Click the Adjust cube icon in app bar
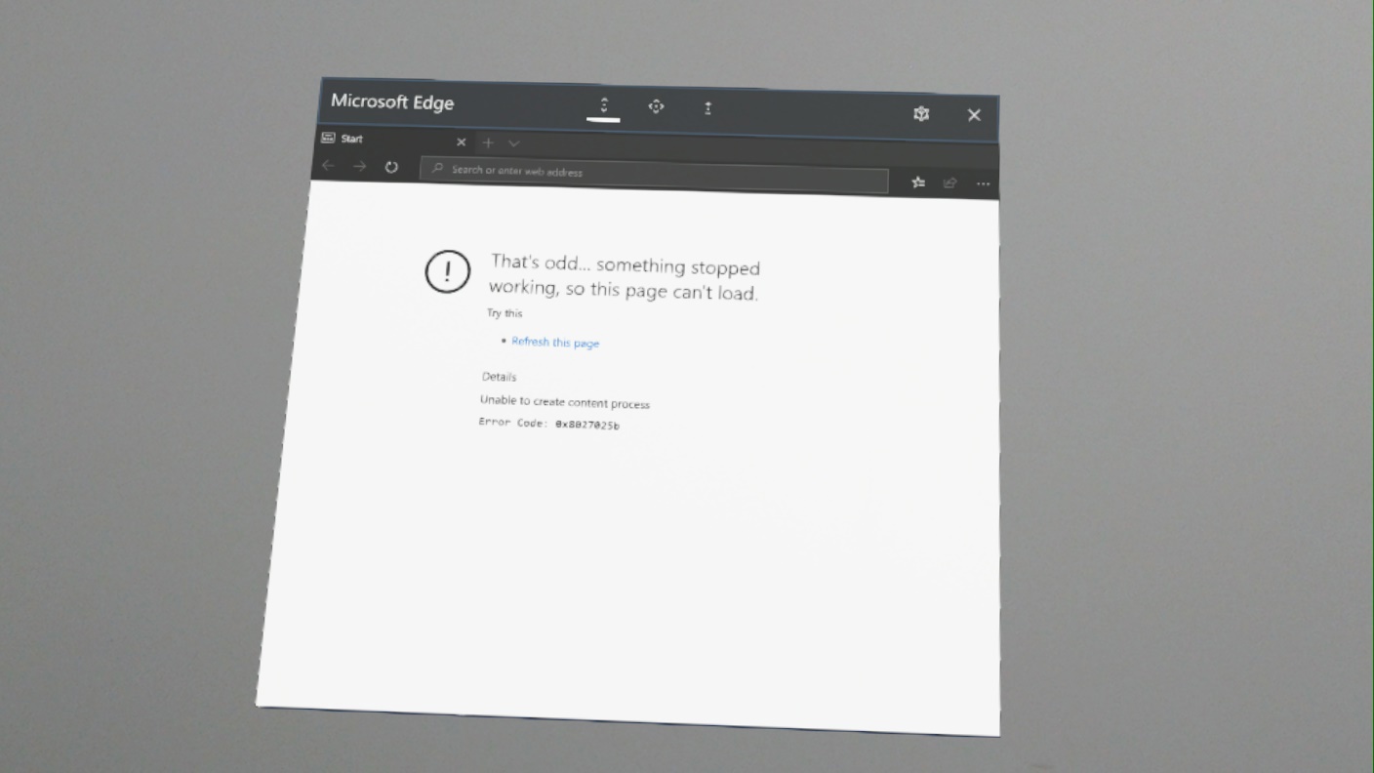Image resolution: width=1374 pixels, height=773 pixels. tap(920, 114)
